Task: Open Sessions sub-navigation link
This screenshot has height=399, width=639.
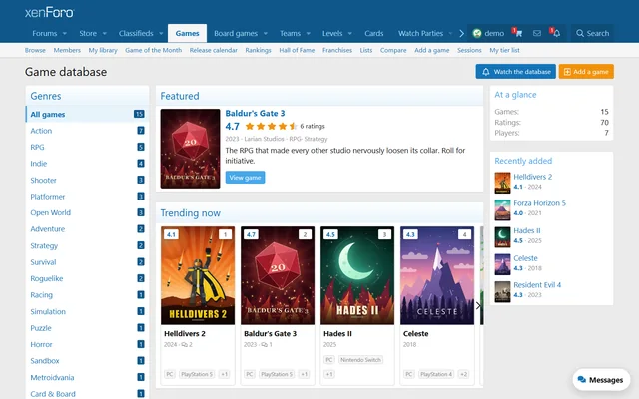Action: point(469,50)
